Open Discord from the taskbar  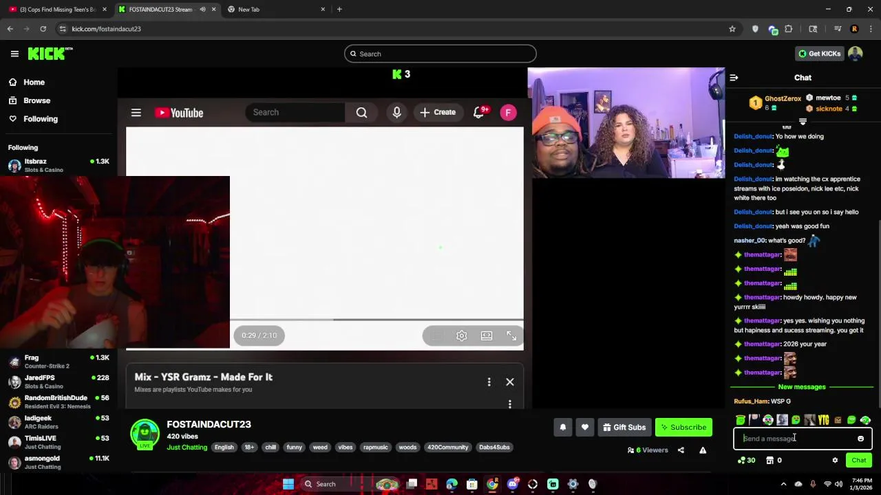point(512,484)
